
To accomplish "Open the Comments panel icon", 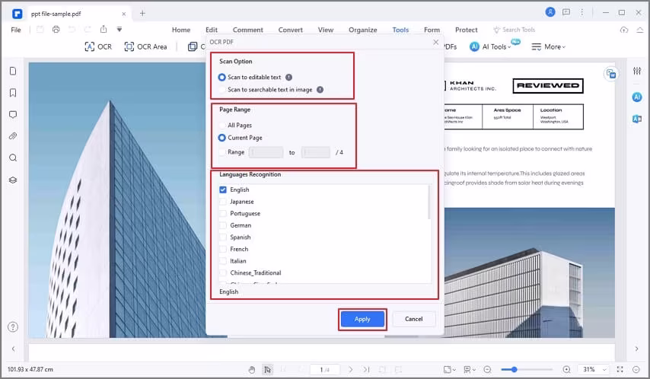I will point(13,114).
